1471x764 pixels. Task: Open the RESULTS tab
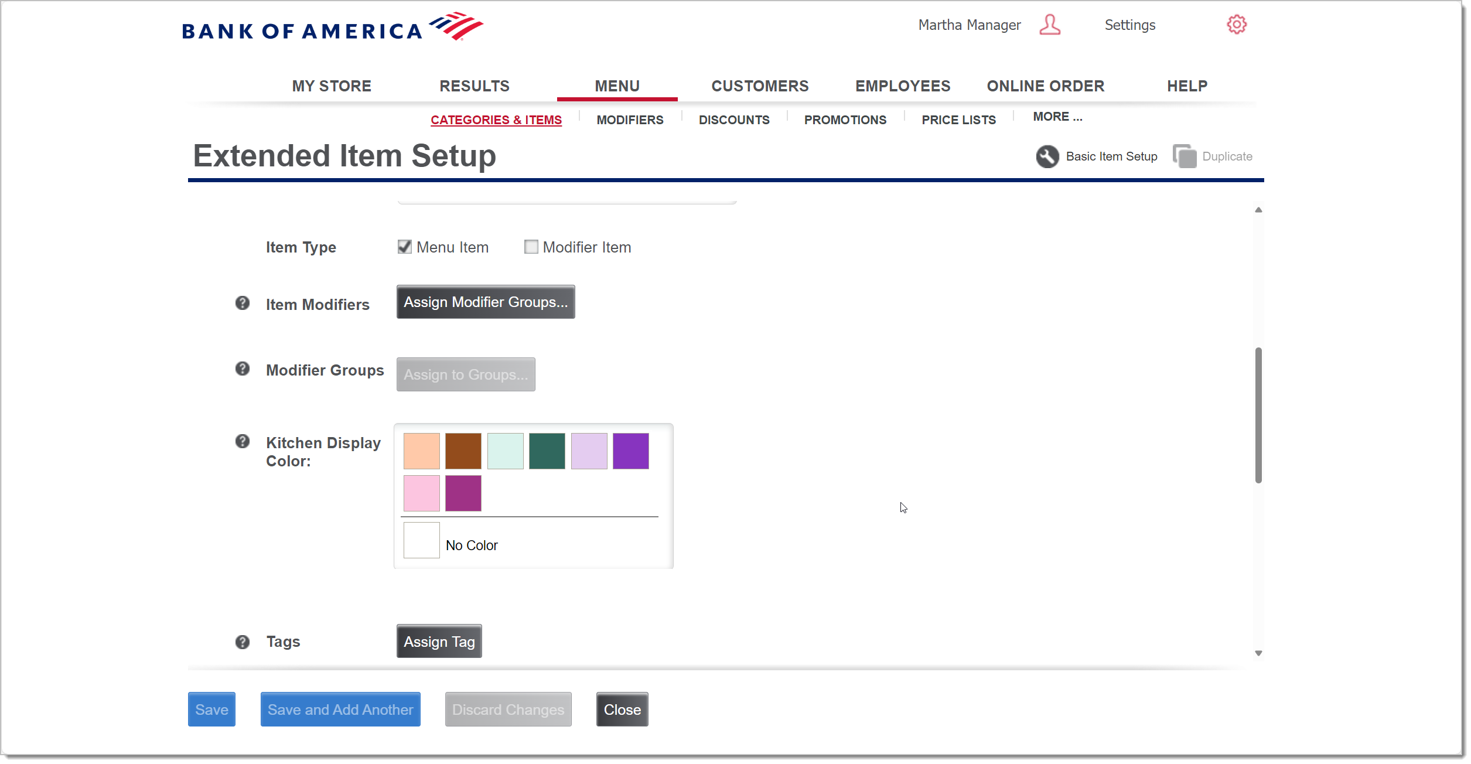click(475, 86)
